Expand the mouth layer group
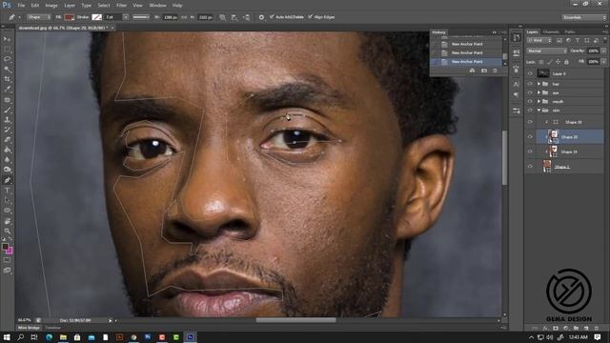Screen dimensions: 610x343 coord(539,102)
